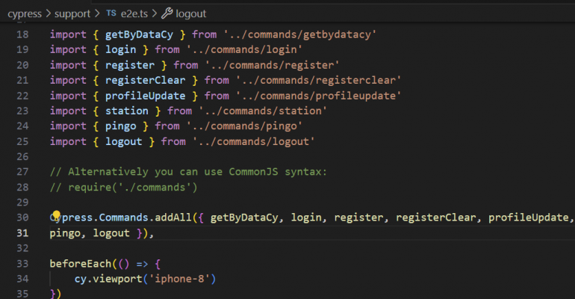This screenshot has height=299, width=575.
Task: Click the path '../commands/register'
Action: pos(272,65)
